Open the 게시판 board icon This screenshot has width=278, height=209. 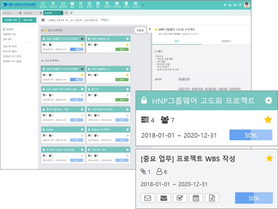89,5
